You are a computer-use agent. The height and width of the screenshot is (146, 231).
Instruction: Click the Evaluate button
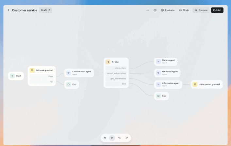[168, 10]
